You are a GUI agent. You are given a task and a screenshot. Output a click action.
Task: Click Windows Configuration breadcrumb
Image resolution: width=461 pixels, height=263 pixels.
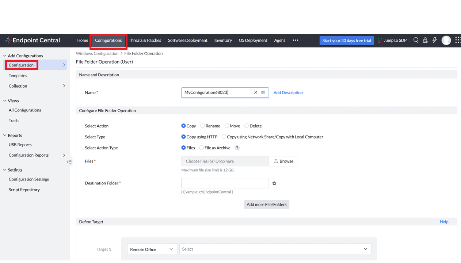97,53
